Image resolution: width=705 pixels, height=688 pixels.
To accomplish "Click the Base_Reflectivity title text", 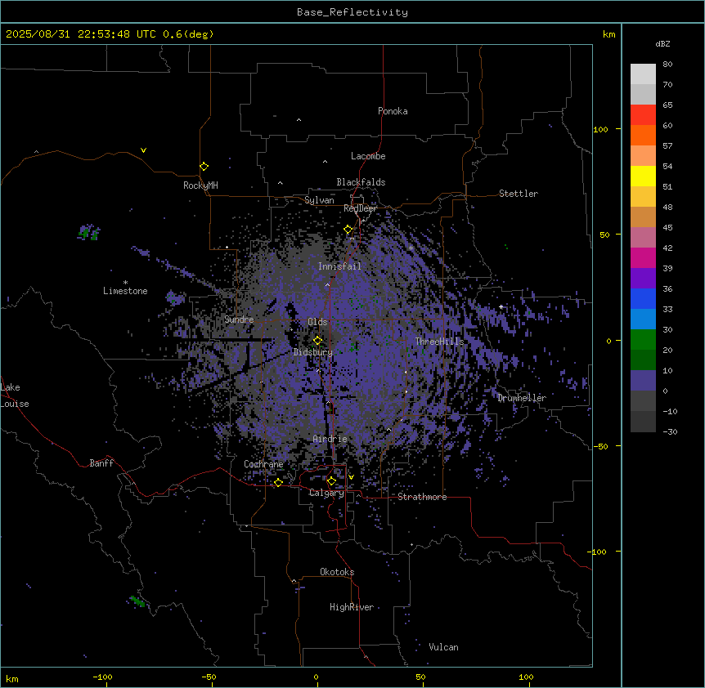I will pos(352,12).
